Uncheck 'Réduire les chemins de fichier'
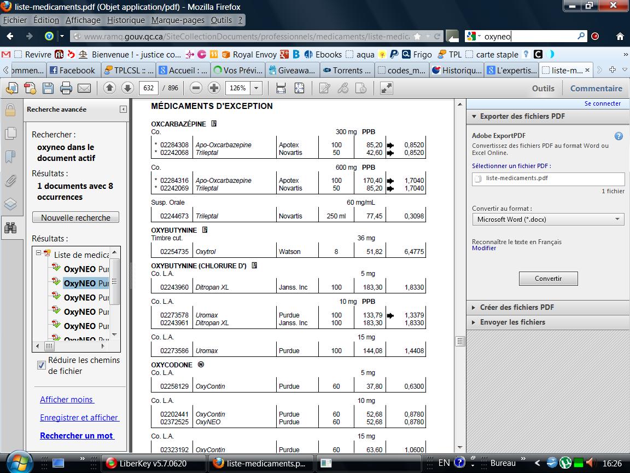630x473 pixels. click(41, 365)
